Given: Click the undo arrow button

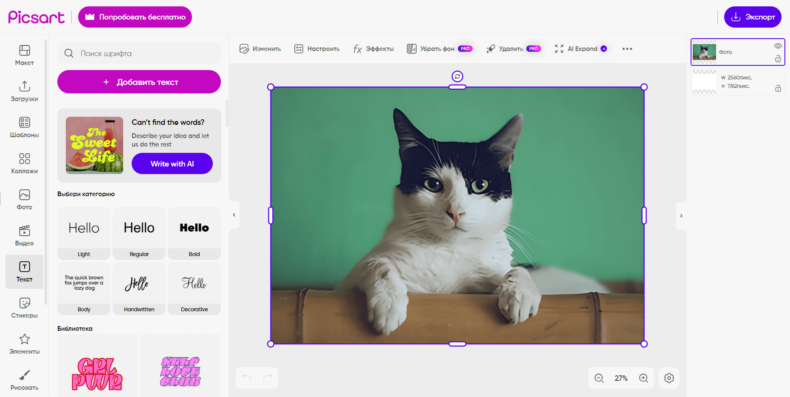Looking at the screenshot, I should (x=247, y=377).
